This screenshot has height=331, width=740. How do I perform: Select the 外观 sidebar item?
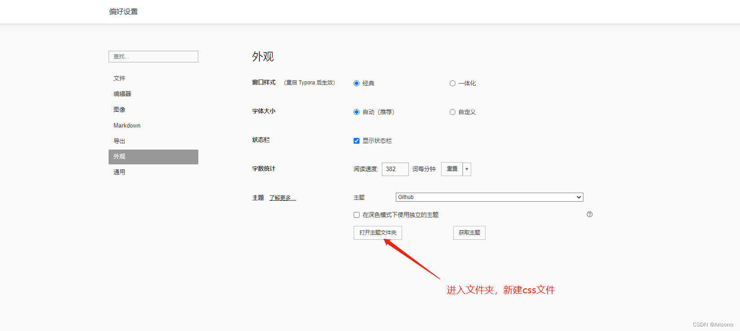pyautogui.click(x=153, y=157)
